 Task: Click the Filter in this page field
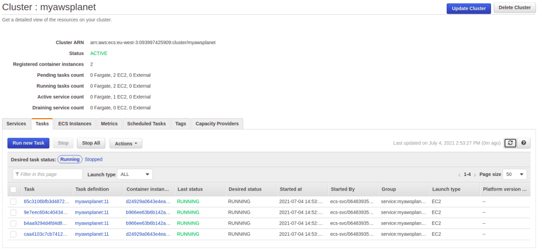(x=48, y=174)
